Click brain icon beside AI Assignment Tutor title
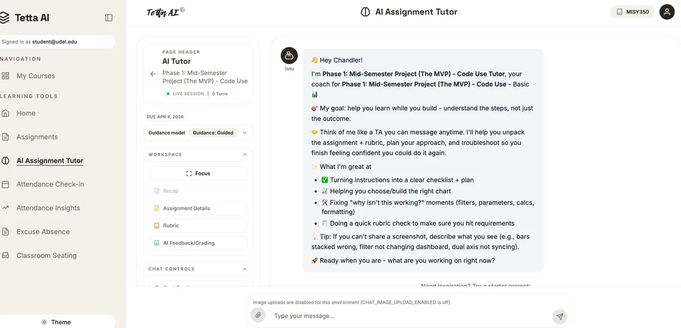The width and height of the screenshot is (681, 328). (365, 12)
